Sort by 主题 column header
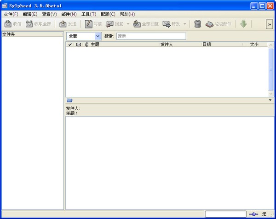The image size is (276, 219). (125, 45)
